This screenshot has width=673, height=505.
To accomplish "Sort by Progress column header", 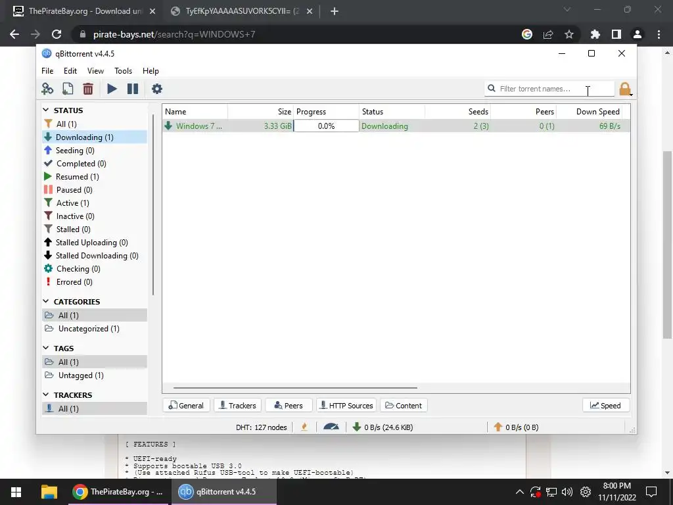I will 326,112.
